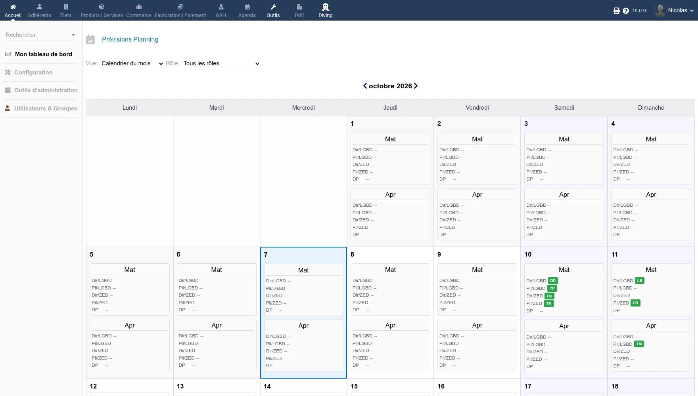Go to previous month arrow
Screen dimensions: 698x396
[365, 86]
